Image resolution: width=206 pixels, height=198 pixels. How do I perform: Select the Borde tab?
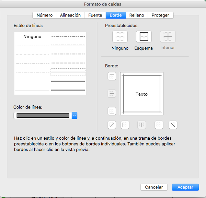116,15
